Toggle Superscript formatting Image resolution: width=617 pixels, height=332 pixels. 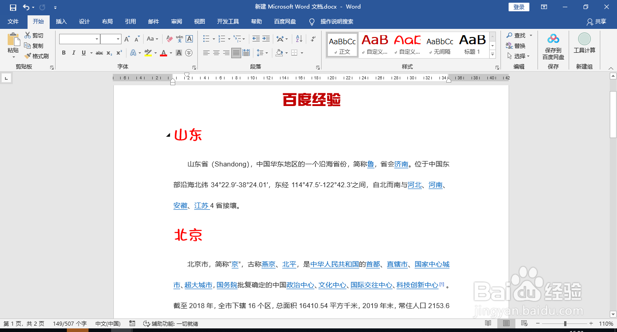coord(119,53)
